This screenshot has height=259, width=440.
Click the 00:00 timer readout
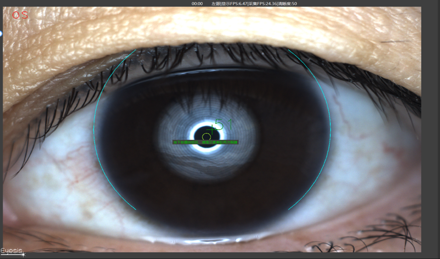(x=197, y=4)
